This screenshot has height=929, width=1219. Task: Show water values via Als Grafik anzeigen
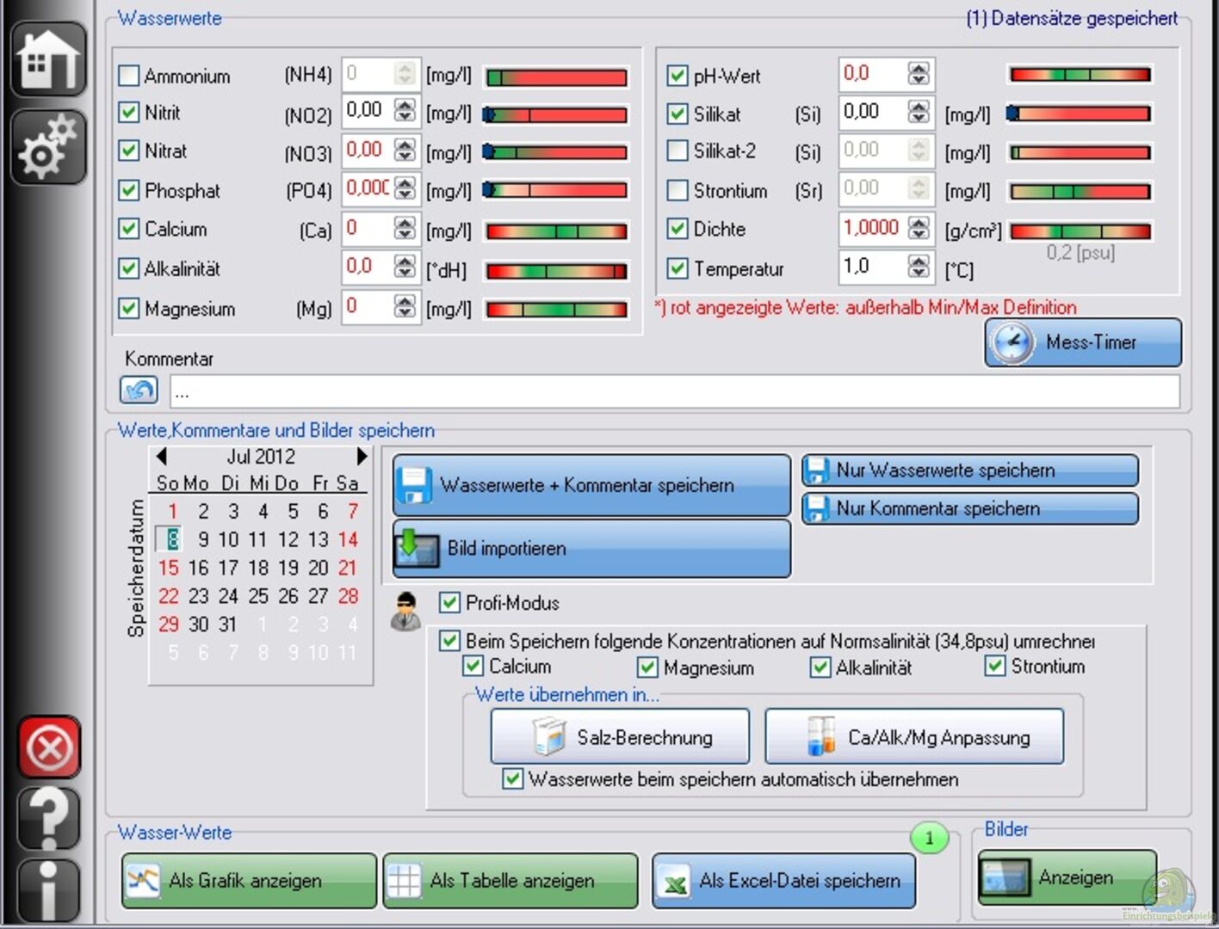(x=249, y=881)
